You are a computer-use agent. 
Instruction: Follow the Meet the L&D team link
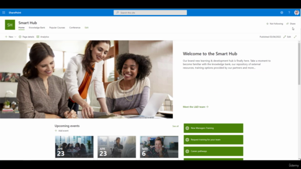[196, 107]
